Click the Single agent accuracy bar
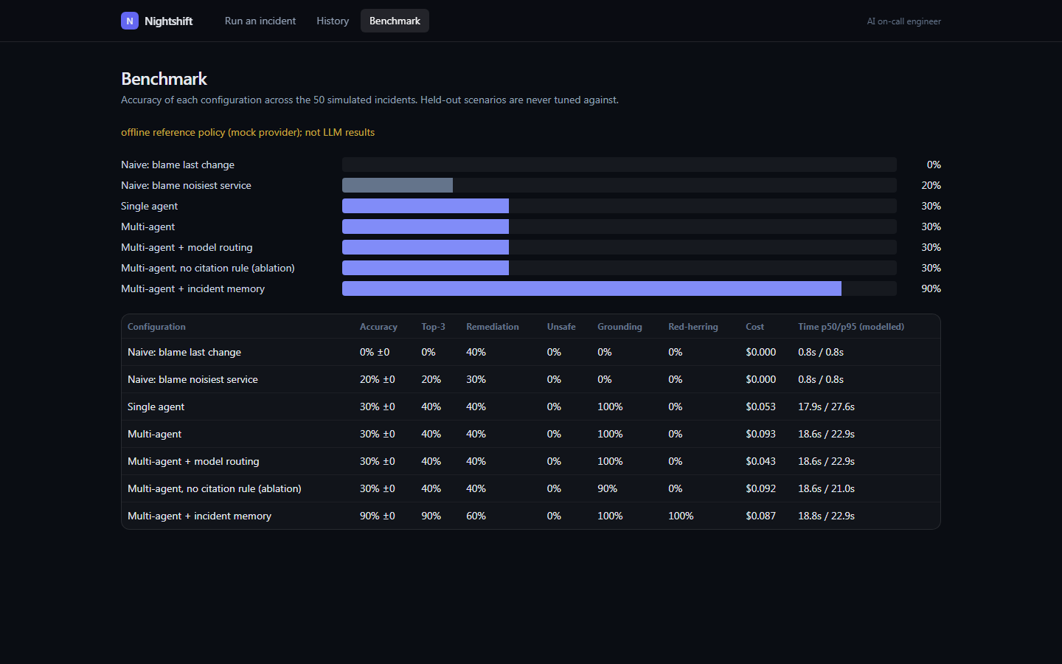 [x=426, y=206]
